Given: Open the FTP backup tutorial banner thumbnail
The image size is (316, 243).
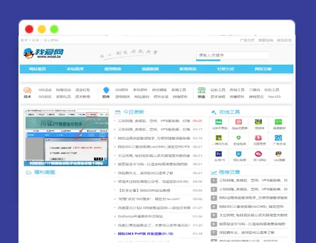Looking at the screenshot, I should click(x=66, y=138).
